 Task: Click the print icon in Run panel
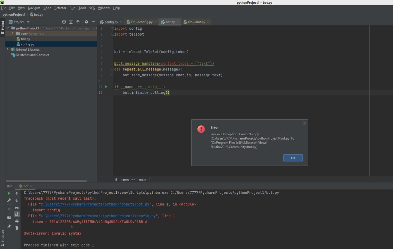pyautogui.click(x=17, y=221)
